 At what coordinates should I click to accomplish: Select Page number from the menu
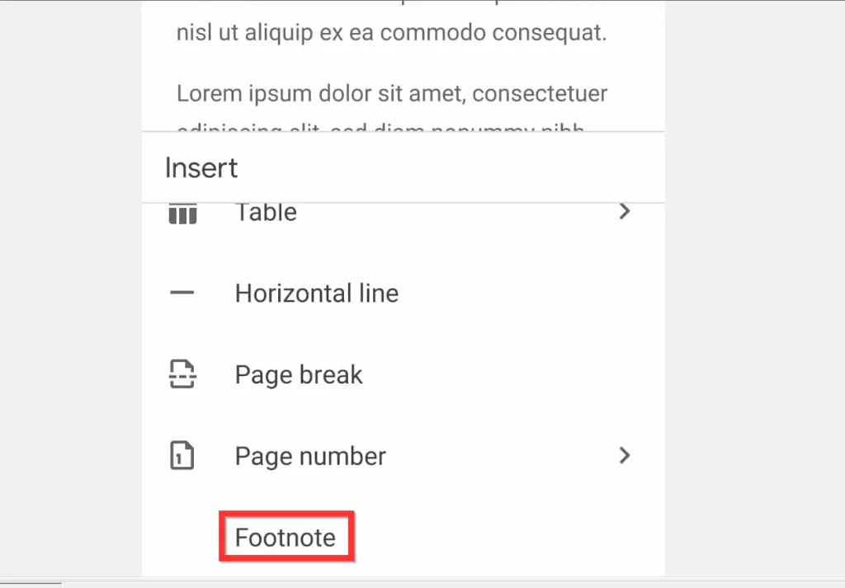point(309,455)
